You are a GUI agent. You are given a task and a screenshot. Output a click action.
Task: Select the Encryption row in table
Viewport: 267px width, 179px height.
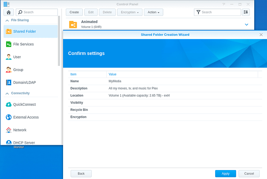(x=165, y=117)
